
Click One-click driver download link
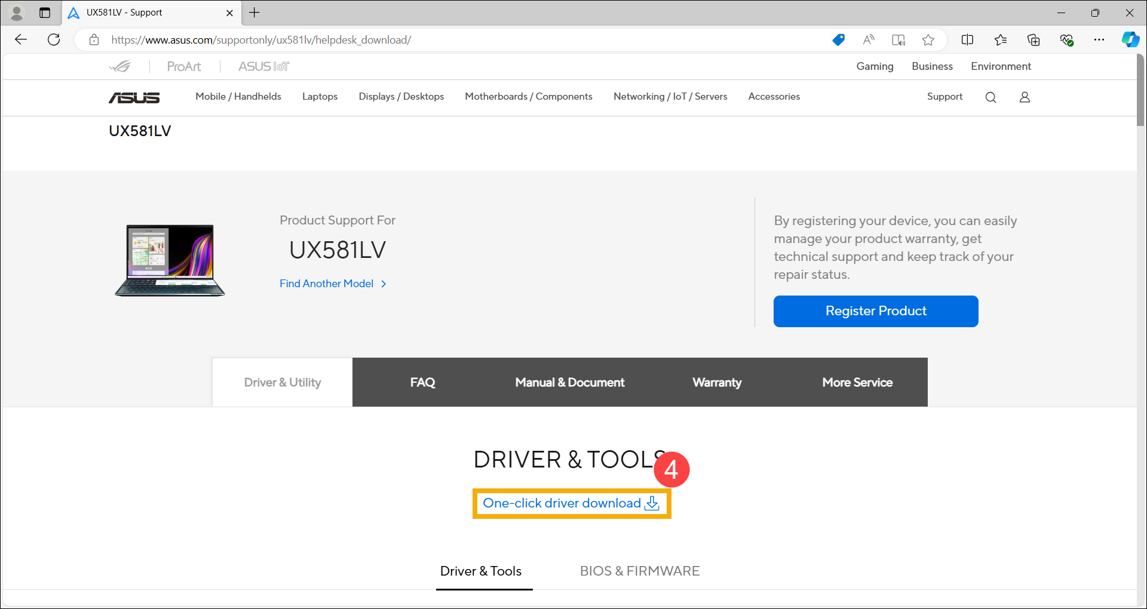571,503
